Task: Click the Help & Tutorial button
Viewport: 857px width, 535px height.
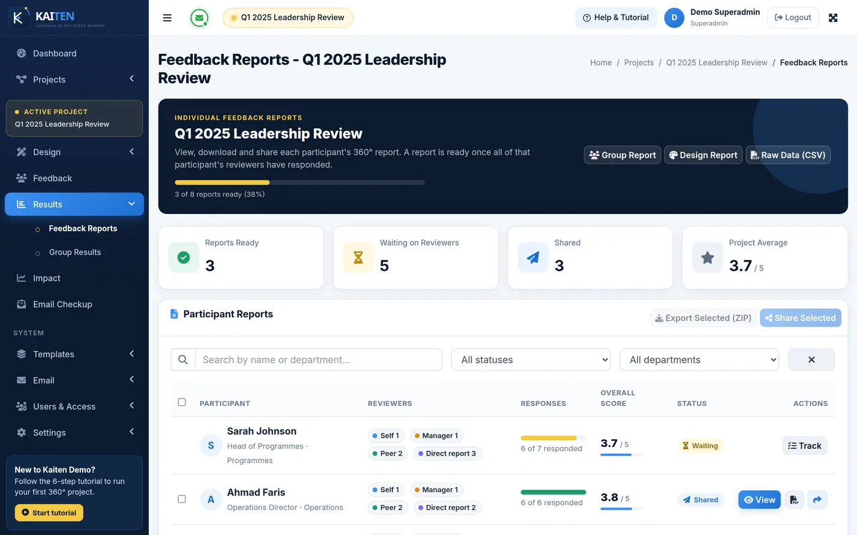Action: [616, 18]
